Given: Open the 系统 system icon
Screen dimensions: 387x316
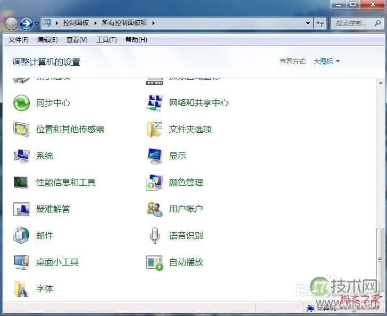Looking at the screenshot, I should coord(21,156).
